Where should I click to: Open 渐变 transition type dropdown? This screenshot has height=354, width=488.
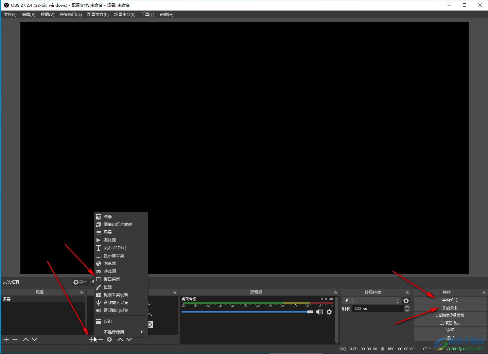pyautogui.click(x=371, y=301)
